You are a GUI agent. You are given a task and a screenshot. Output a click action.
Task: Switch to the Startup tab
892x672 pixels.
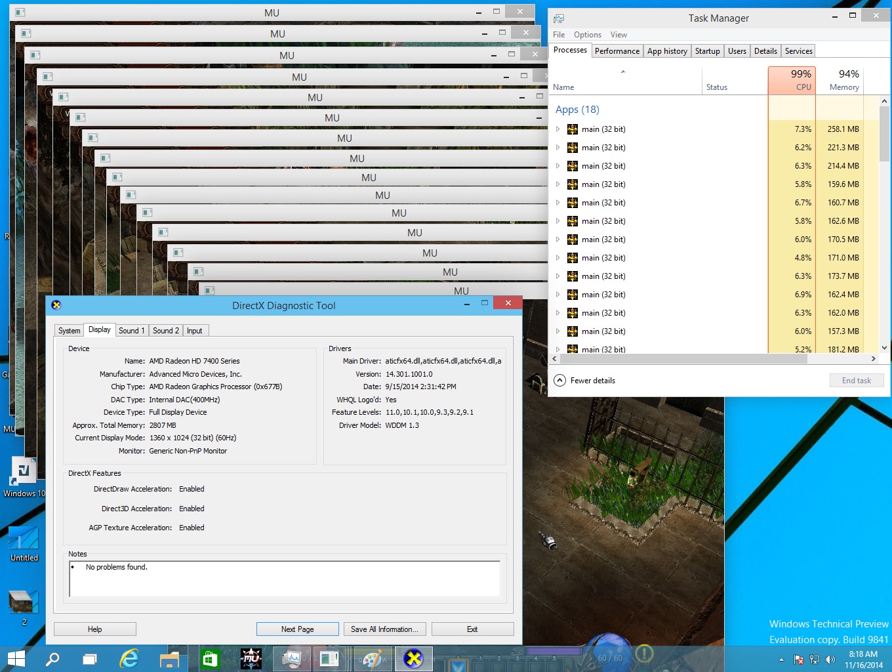(708, 51)
